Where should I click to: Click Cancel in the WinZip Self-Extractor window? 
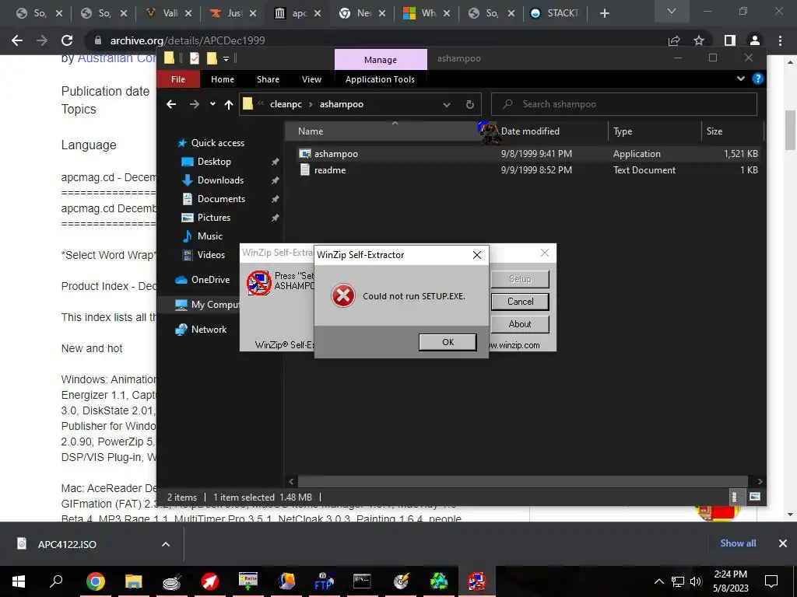click(520, 302)
